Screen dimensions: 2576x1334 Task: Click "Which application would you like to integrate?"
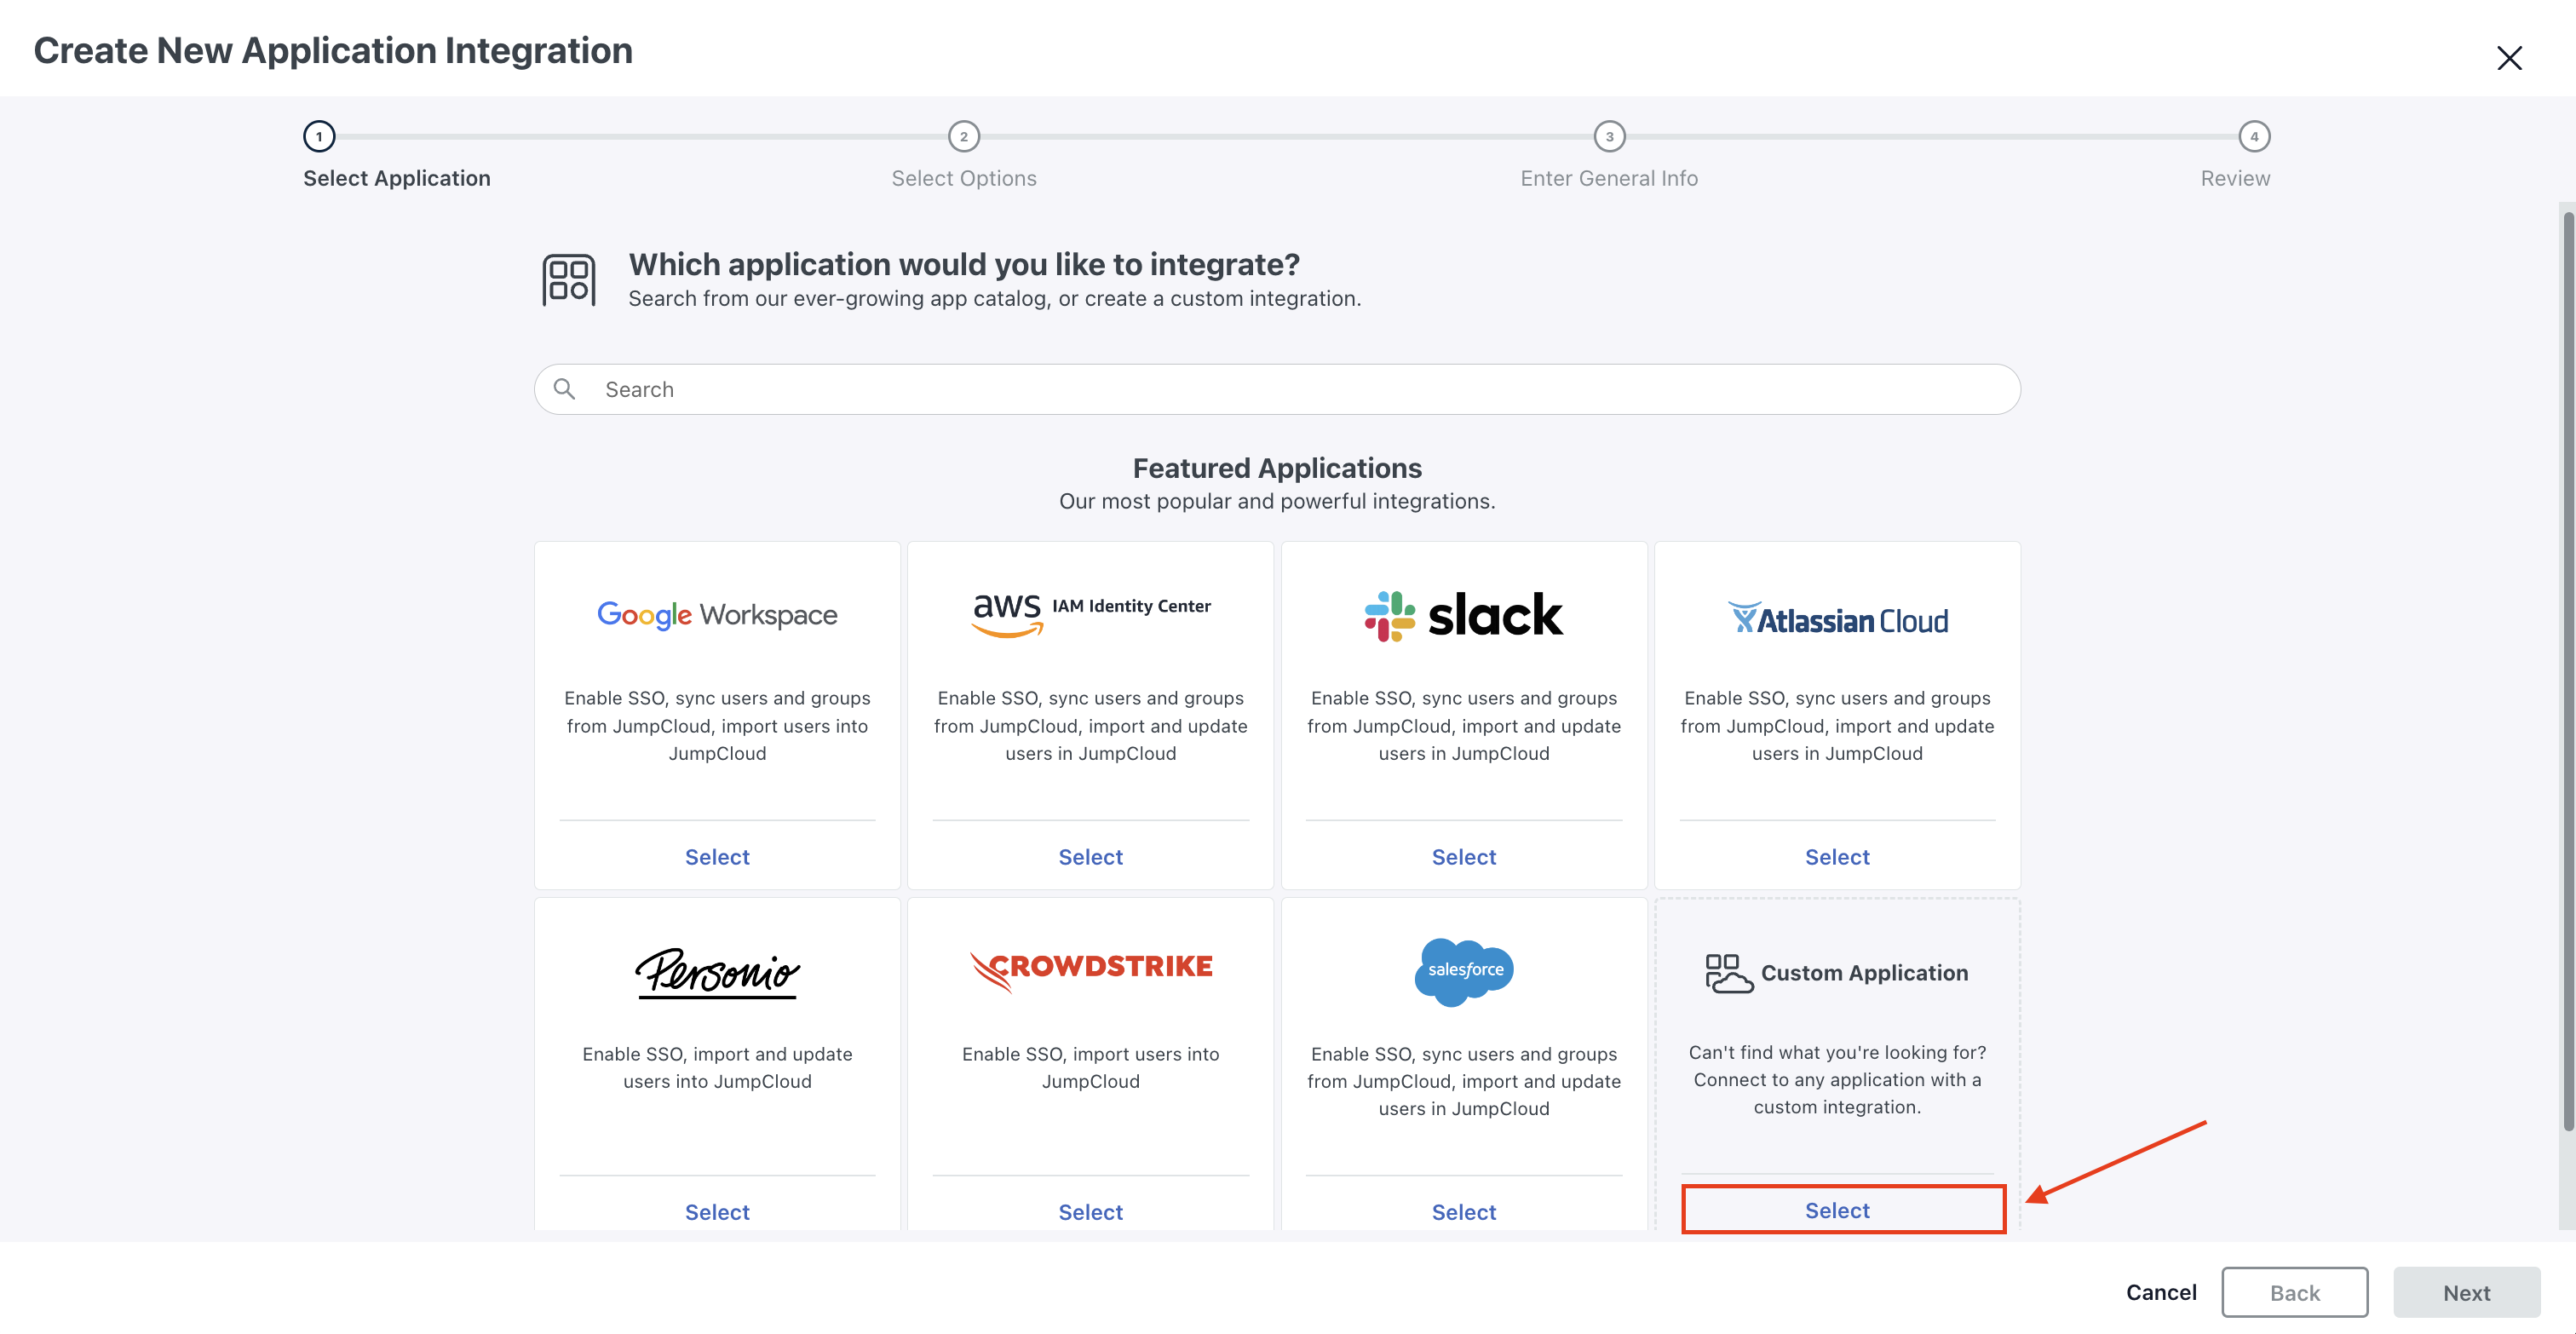pos(964,264)
